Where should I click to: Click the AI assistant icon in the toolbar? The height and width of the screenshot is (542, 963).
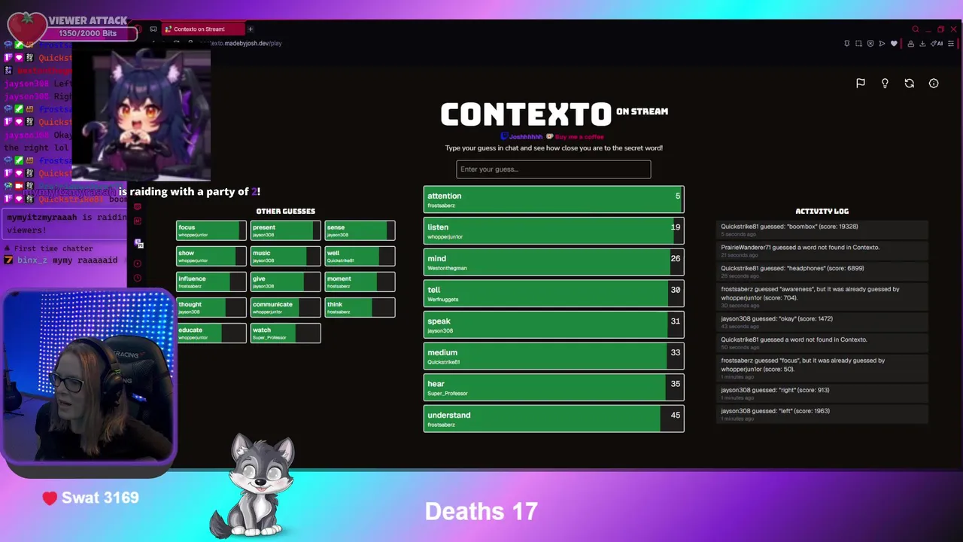(x=937, y=44)
